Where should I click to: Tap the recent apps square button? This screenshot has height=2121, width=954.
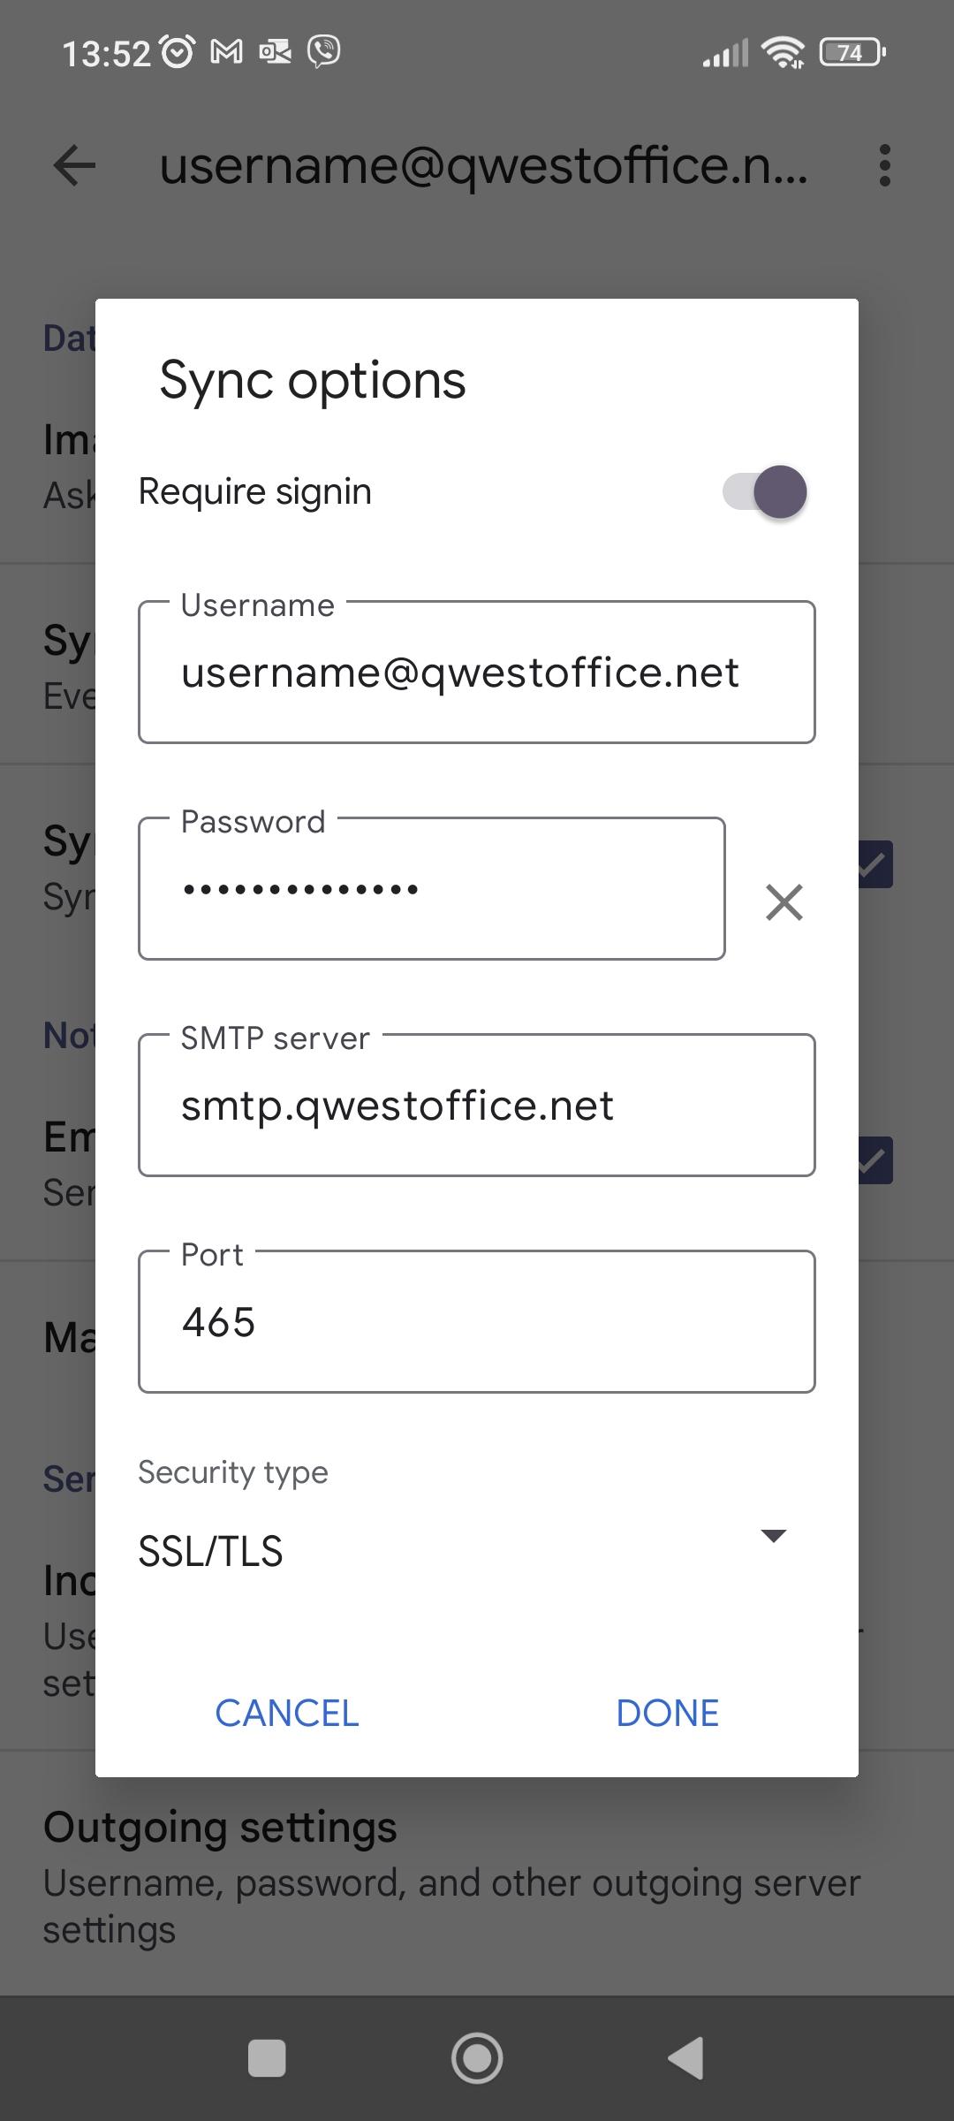click(267, 2058)
